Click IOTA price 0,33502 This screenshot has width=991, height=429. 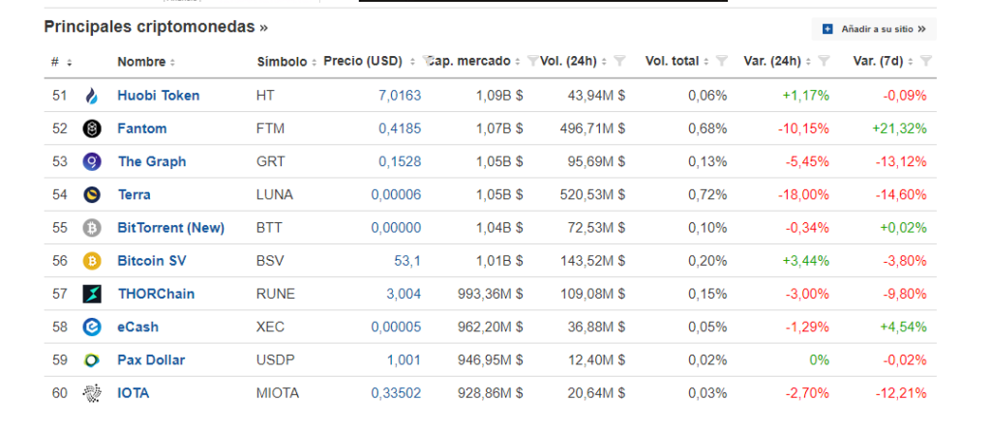pos(396,393)
